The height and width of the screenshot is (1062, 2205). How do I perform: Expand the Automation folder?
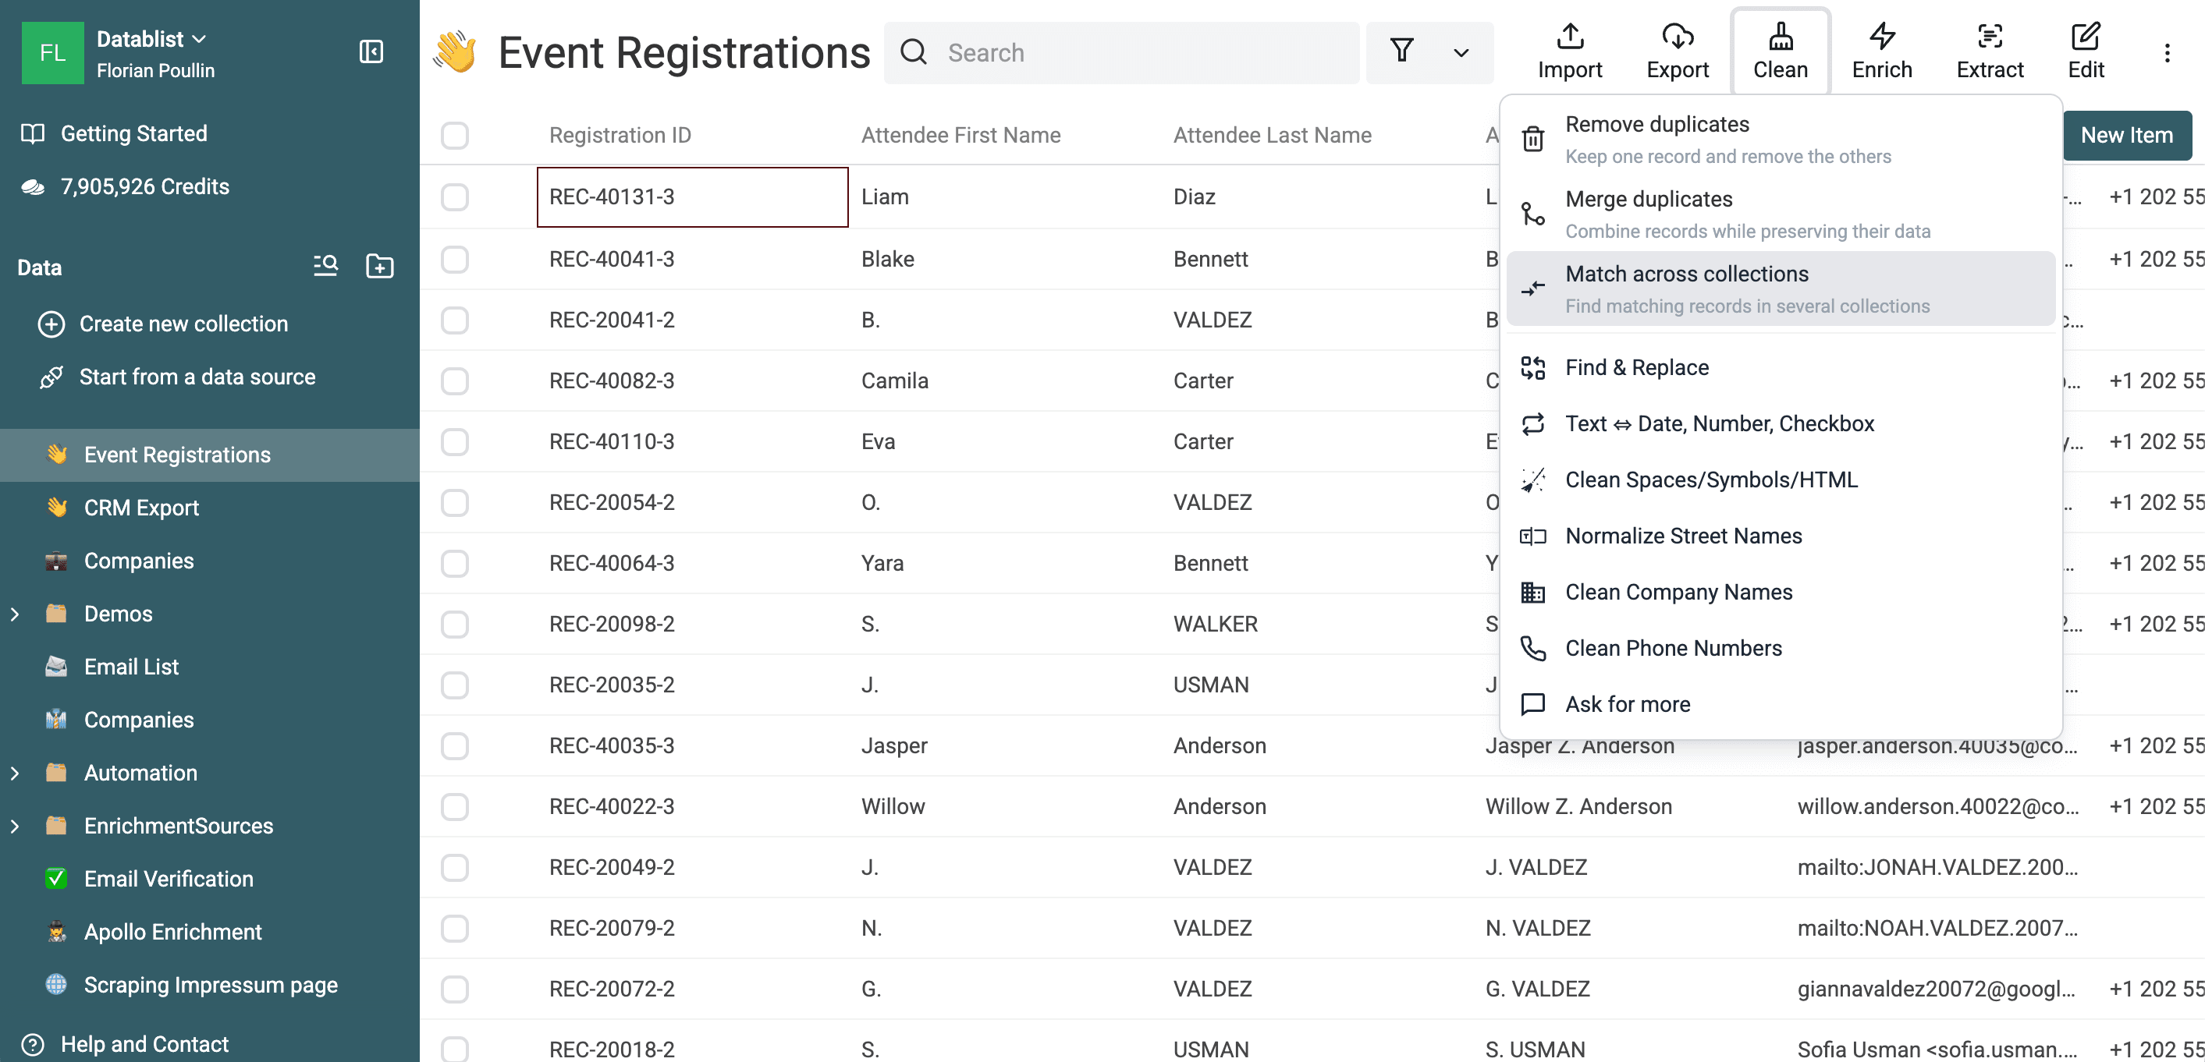[16, 772]
